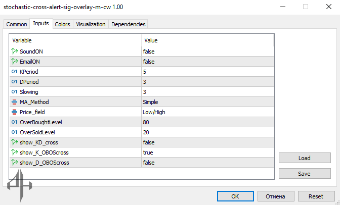The width and height of the screenshot is (340, 205).
Task: Select the DPeriod value field
Action: click(207, 82)
